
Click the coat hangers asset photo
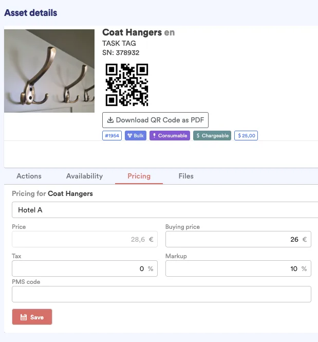[x=49, y=71]
